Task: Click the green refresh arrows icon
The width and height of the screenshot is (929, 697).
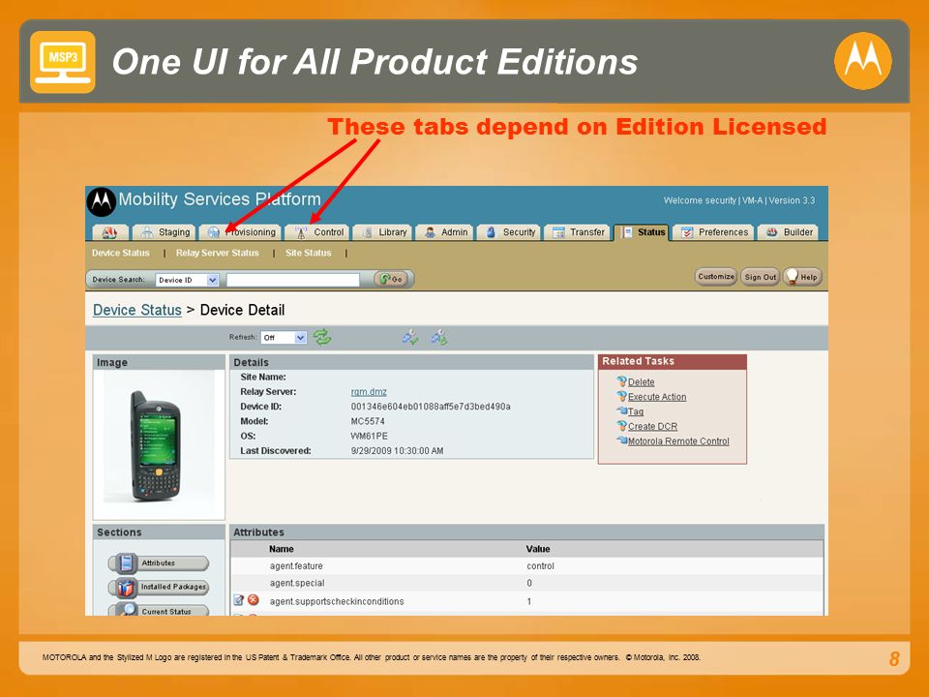Action: 322,337
